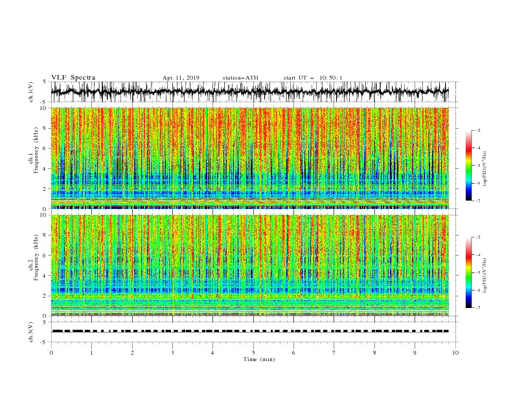Click the ch.3 black marker trace

coord(250,331)
